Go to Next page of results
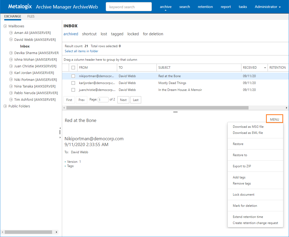The width and height of the screenshot is (289, 237). (x=123, y=100)
